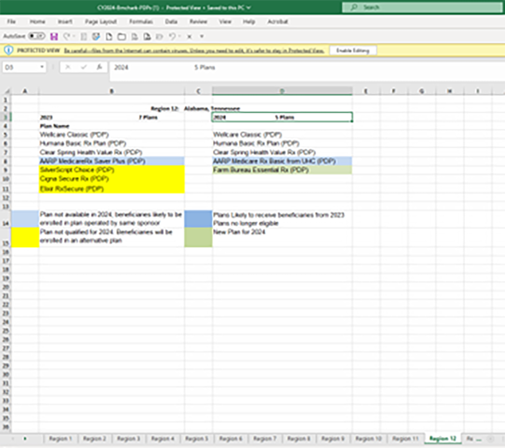Click cell 'Wellcare Classic (PDP)' in column B

pos(111,135)
